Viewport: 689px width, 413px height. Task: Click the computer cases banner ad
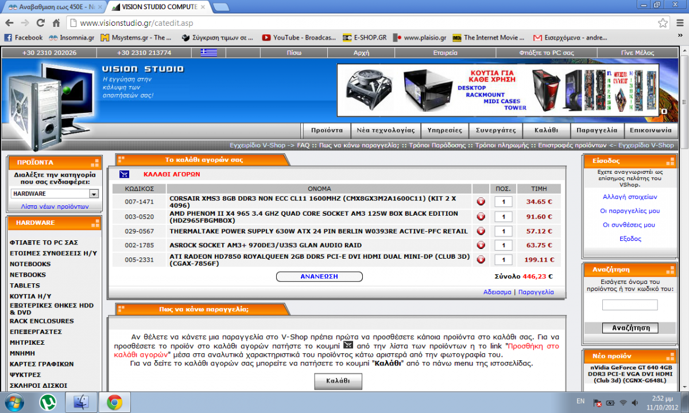498,89
